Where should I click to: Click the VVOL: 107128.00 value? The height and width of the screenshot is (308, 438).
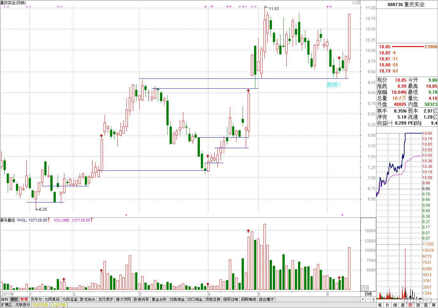[x=32, y=220]
